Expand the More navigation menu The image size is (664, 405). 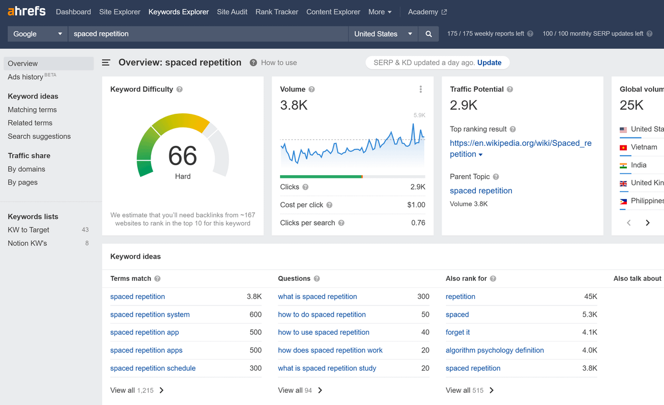tap(380, 12)
